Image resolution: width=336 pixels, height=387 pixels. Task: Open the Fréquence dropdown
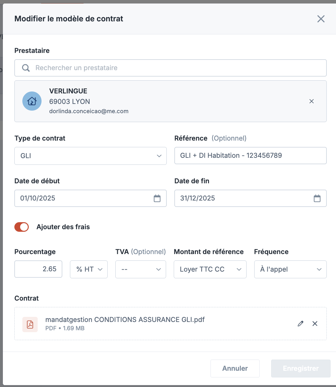coord(290,269)
